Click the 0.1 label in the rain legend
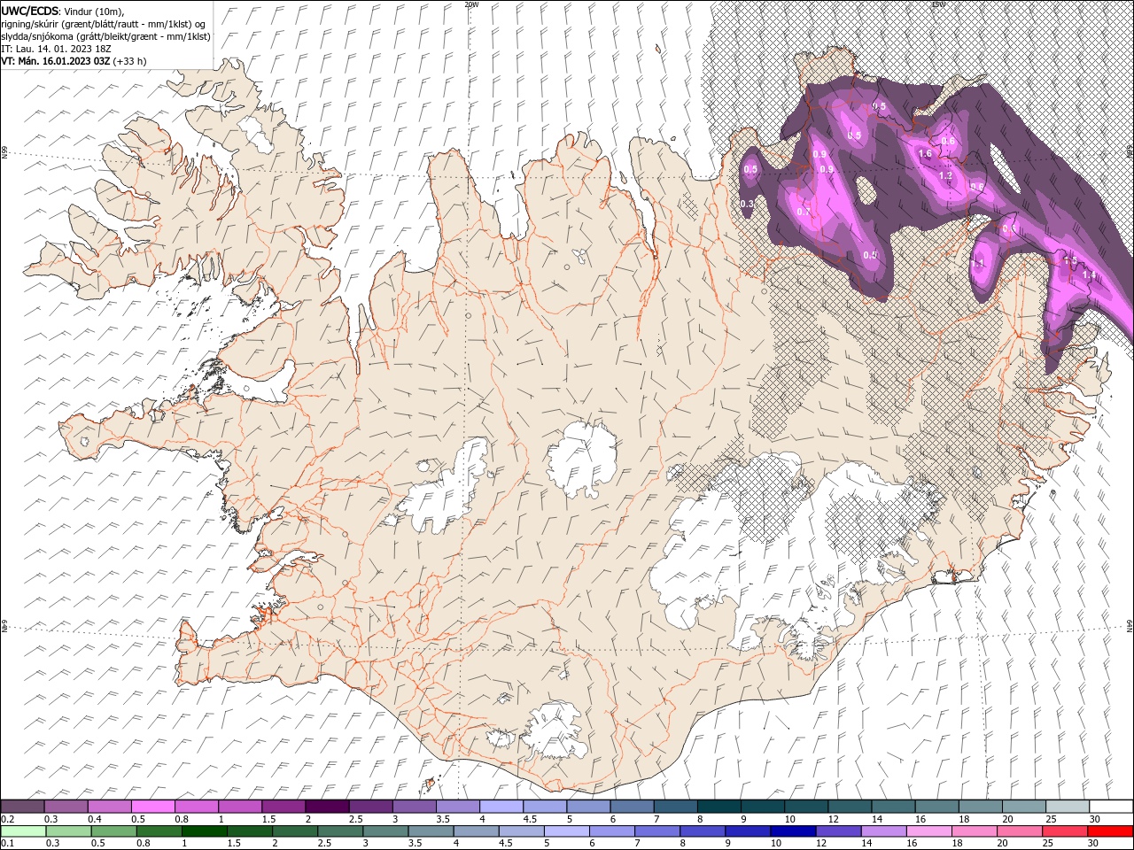This screenshot has height=850, width=1134. (x=7, y=843)
